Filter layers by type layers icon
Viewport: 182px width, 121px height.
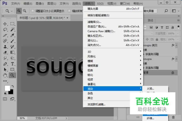pyautogui.click(x=162, y=27)
